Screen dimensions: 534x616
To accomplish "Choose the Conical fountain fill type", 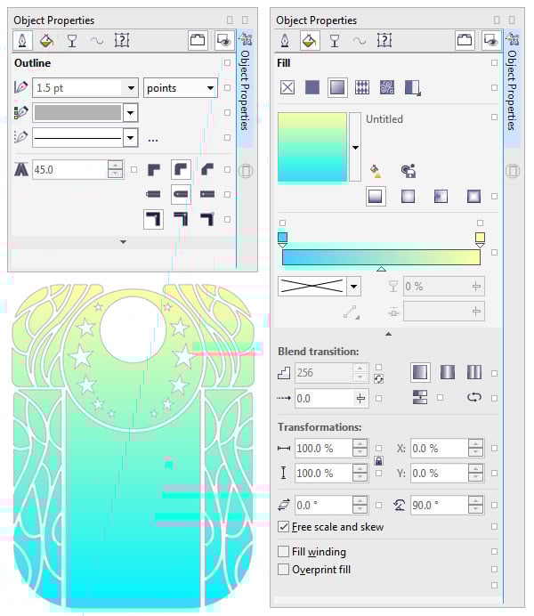I will (441, 196).
